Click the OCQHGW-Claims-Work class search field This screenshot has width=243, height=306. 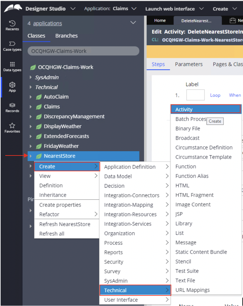click(x=83, y=51)
